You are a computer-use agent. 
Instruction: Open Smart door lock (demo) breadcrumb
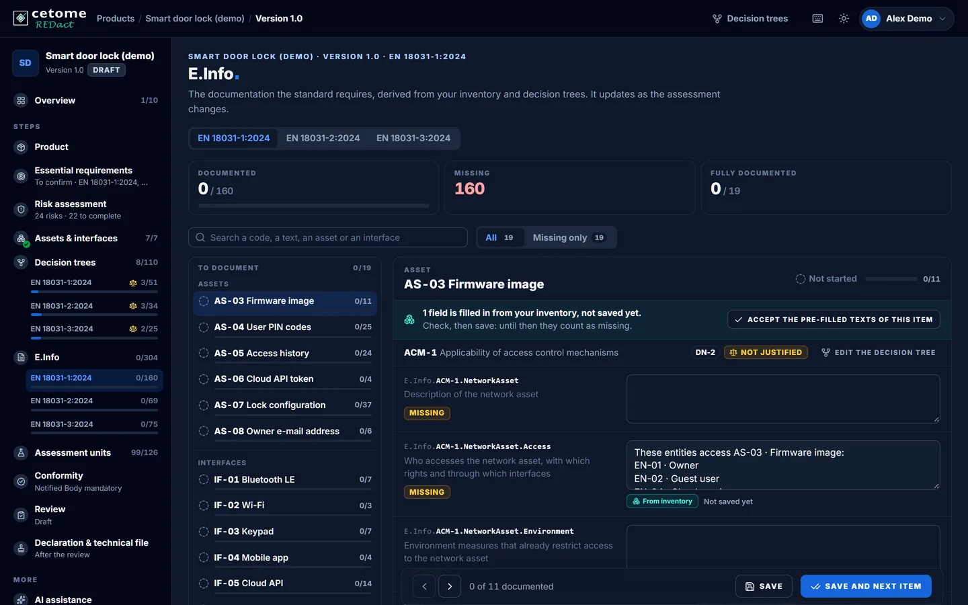coord(195,19)
